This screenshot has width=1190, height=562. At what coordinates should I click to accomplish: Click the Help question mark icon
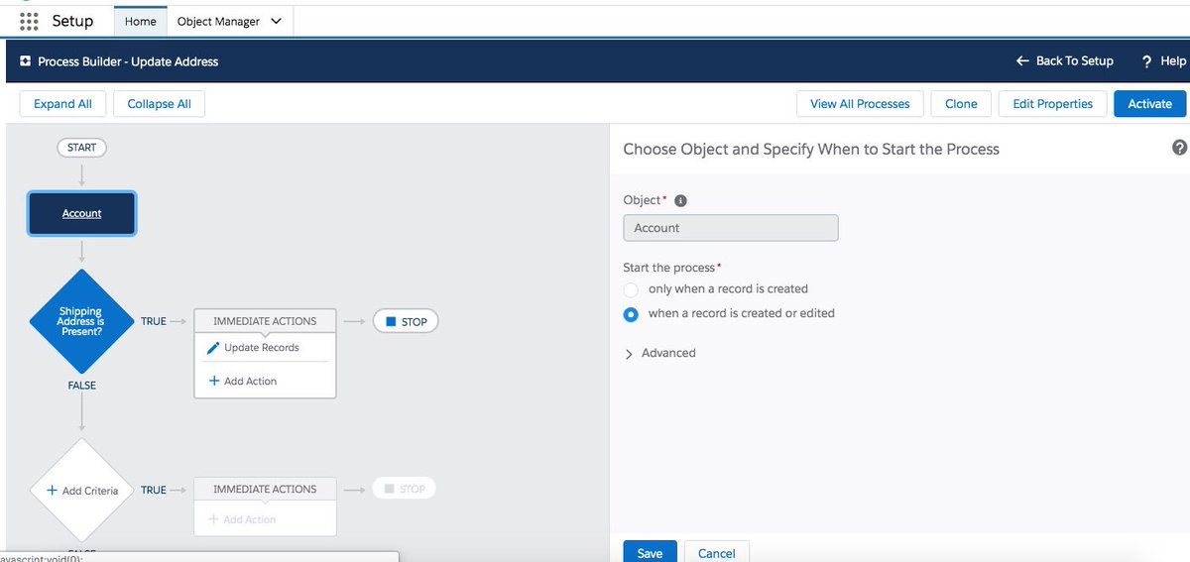pos(1147,61)
